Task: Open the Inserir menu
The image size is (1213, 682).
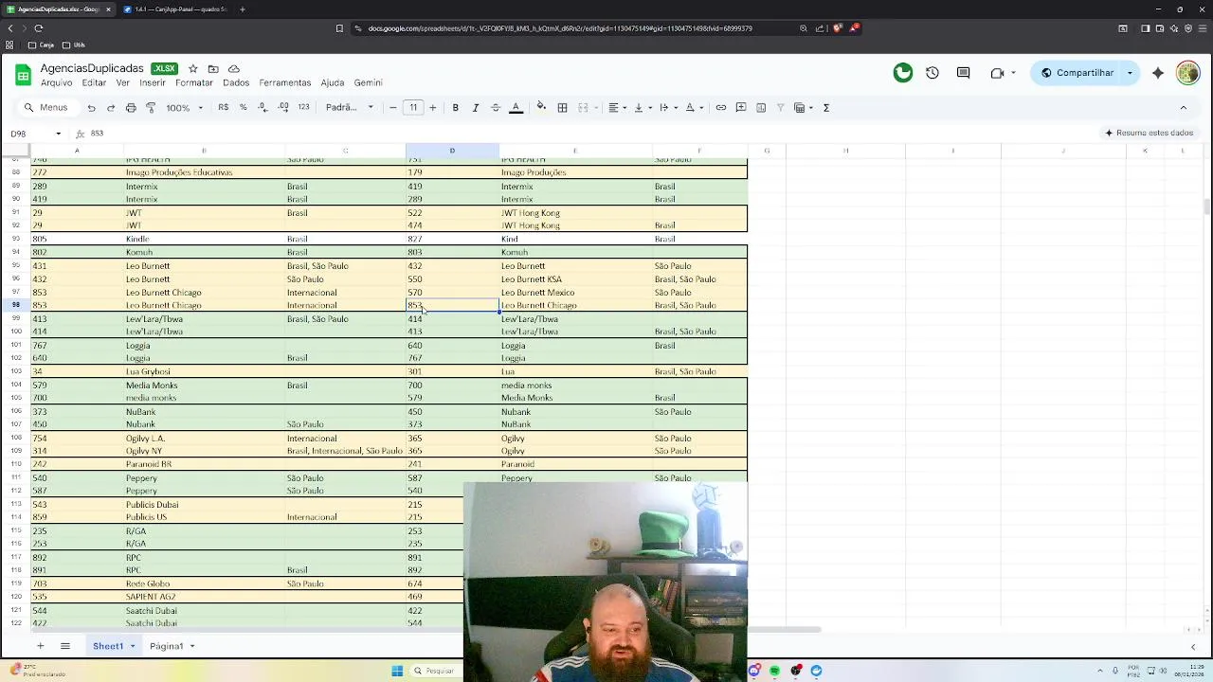Action: [153, 83]
